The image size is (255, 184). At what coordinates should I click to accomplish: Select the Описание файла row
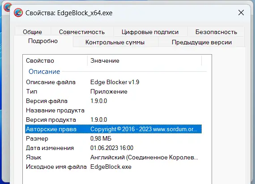113,82
